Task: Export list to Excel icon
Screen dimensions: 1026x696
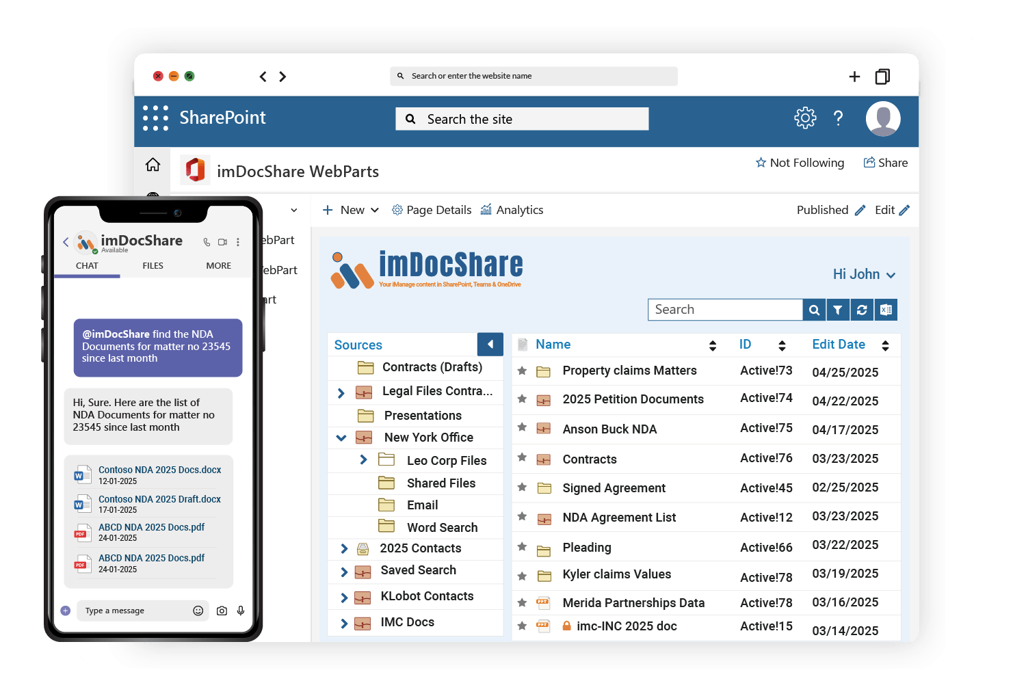Action: (886, 310)
